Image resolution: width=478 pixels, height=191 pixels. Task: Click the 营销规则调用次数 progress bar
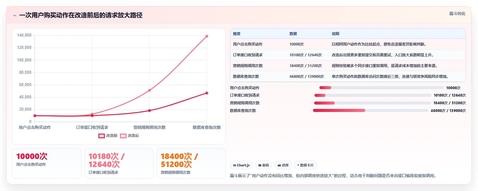tap(372, 103)
